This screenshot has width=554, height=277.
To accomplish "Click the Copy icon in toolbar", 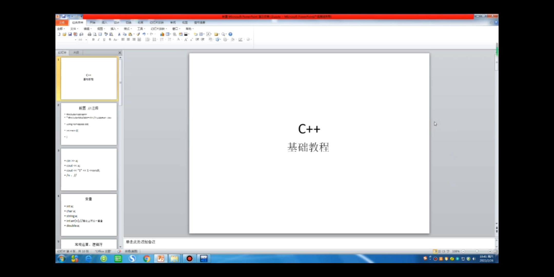I will 124,34.
